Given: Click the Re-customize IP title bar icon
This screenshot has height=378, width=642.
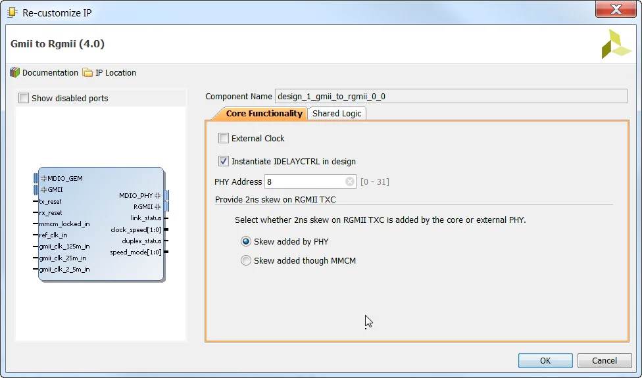Looking at the screenshot, I should tap(12, 12).
